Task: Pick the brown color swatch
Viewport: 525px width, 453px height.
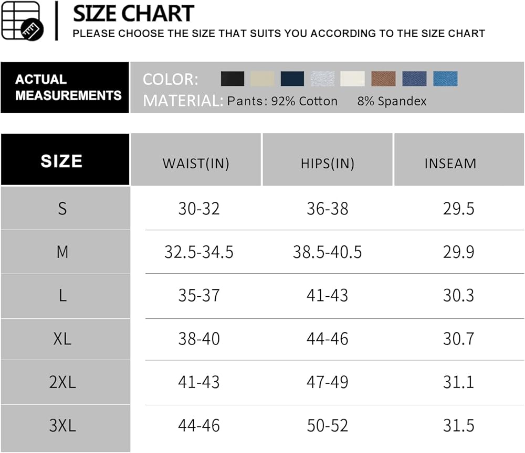Action: [383, 79]
